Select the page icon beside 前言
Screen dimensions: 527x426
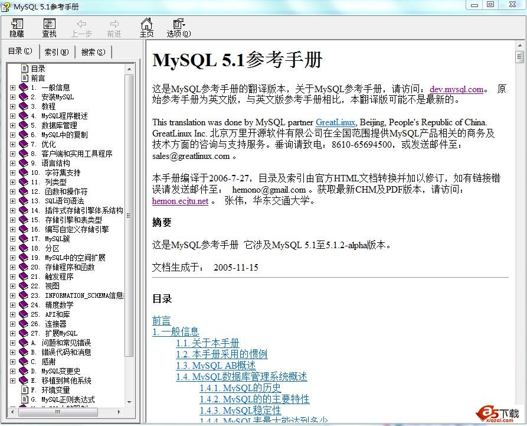pos(25,78)
